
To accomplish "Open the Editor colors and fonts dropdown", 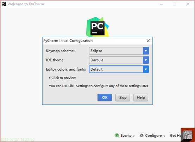I will (x=119, y=69).
